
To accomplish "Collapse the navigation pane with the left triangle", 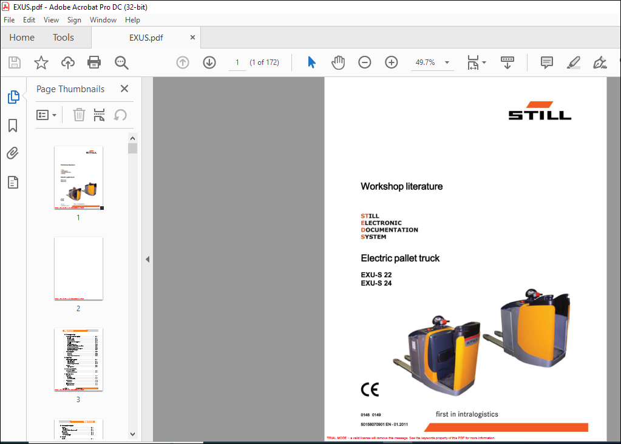I will click(148, 260).
